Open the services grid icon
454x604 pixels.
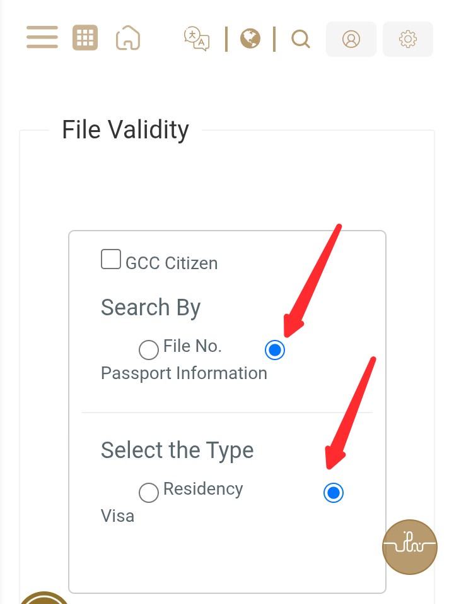coord(85,38)
